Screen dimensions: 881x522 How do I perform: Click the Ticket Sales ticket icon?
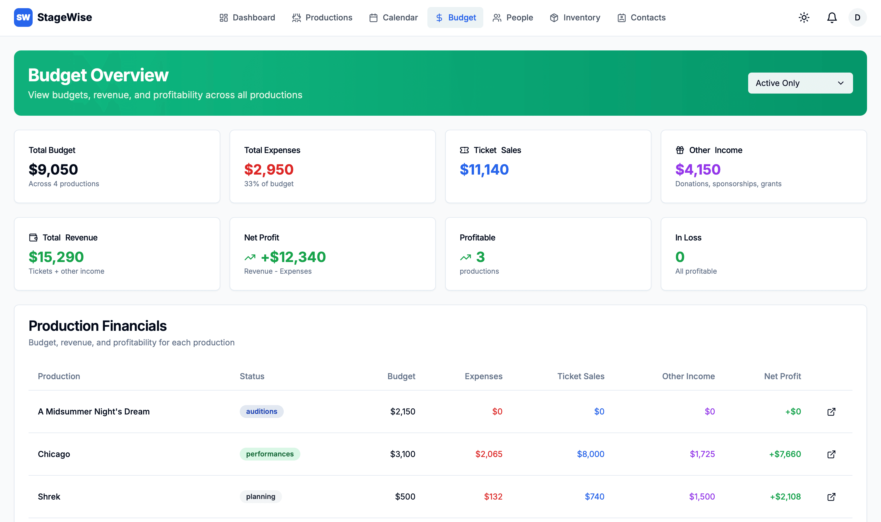click(464, 150)
